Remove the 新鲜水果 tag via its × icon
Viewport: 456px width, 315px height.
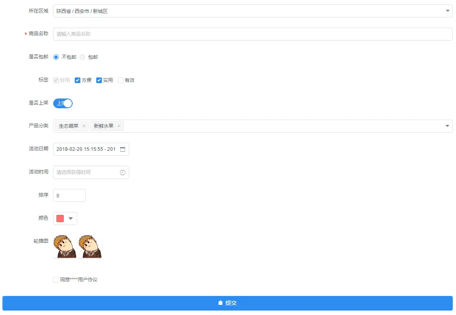click(119, 126)
